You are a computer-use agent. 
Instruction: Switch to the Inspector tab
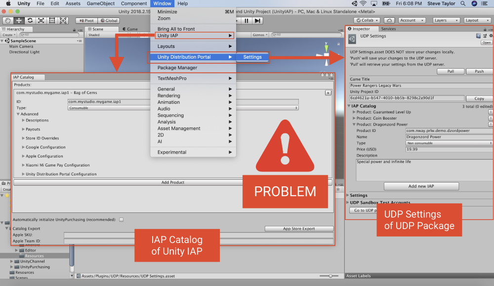361,29
